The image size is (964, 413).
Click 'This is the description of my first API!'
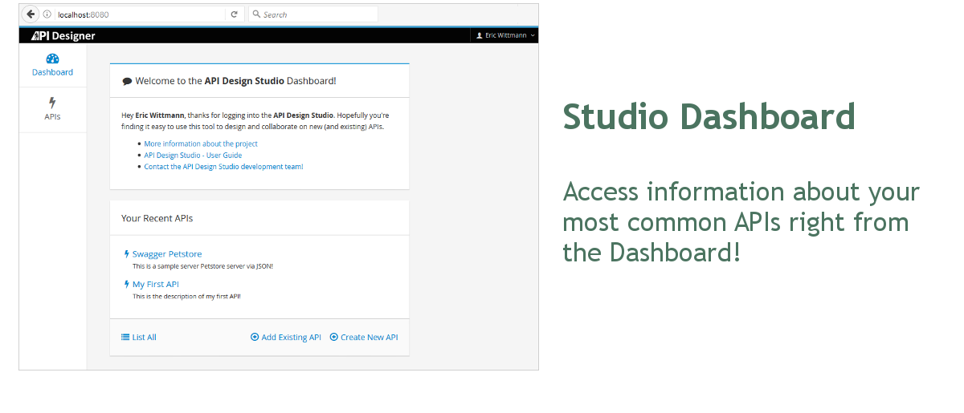tap(186, 296)
